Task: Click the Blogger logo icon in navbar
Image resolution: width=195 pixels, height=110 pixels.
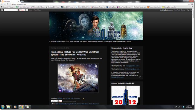Action: click(x=2, y=10)
